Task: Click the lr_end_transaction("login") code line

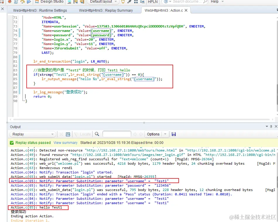Action: pyautogui.click(x=71, y=61)
